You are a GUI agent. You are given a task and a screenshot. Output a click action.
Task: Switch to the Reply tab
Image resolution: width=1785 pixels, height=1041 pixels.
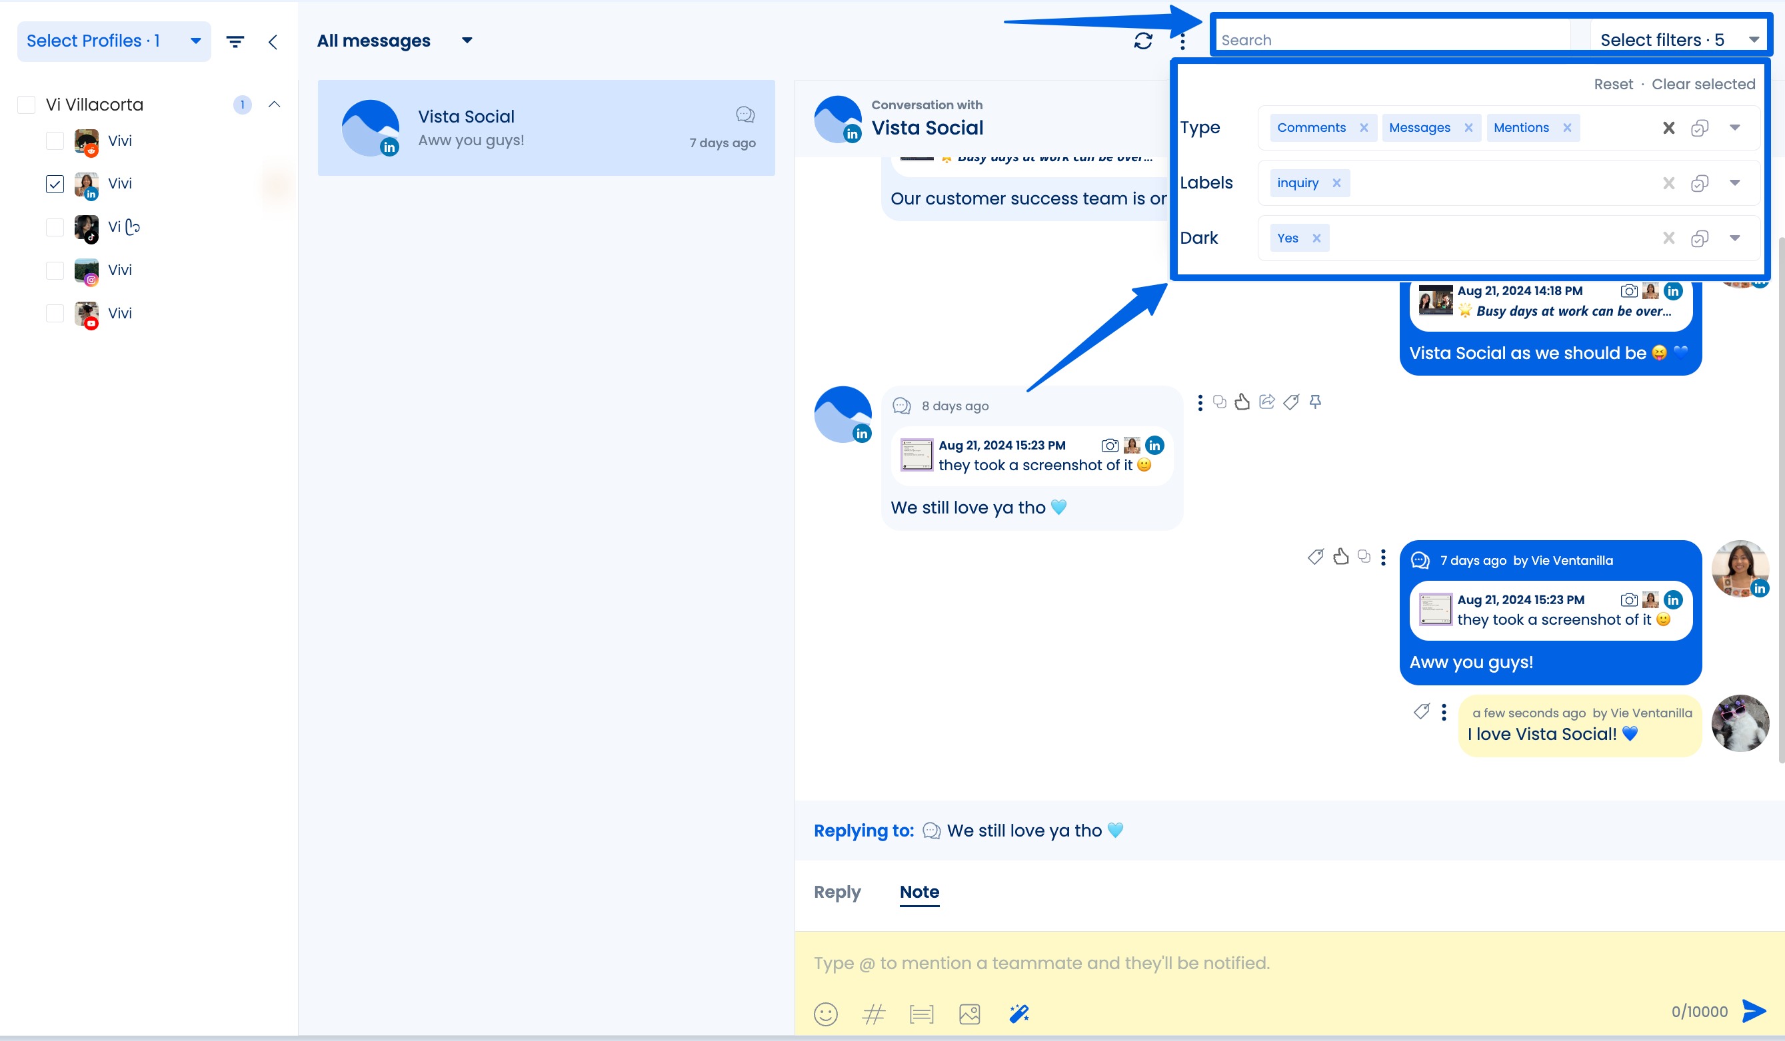coord(837,892)
